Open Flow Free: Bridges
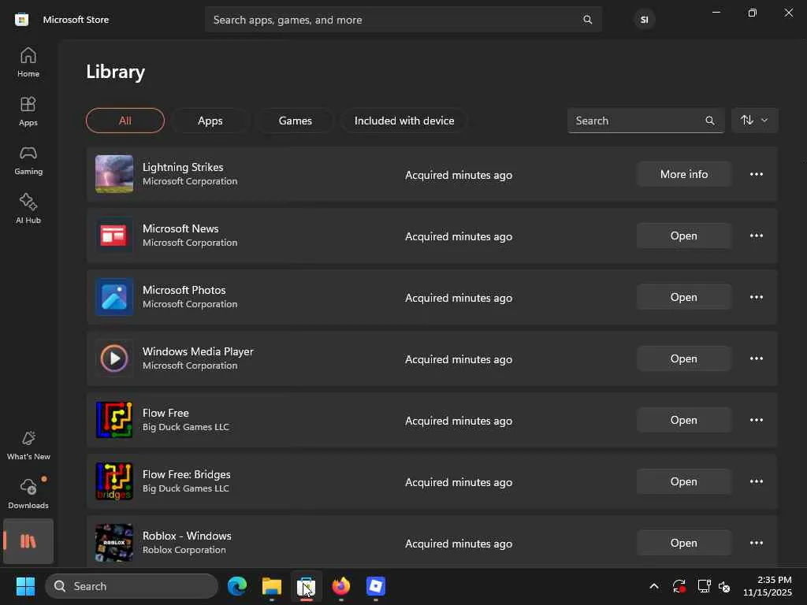Screen dimensions: 807x605 tap(683, 481)
